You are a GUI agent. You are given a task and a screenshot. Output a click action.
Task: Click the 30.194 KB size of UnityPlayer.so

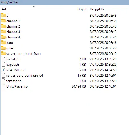[79, 86]
